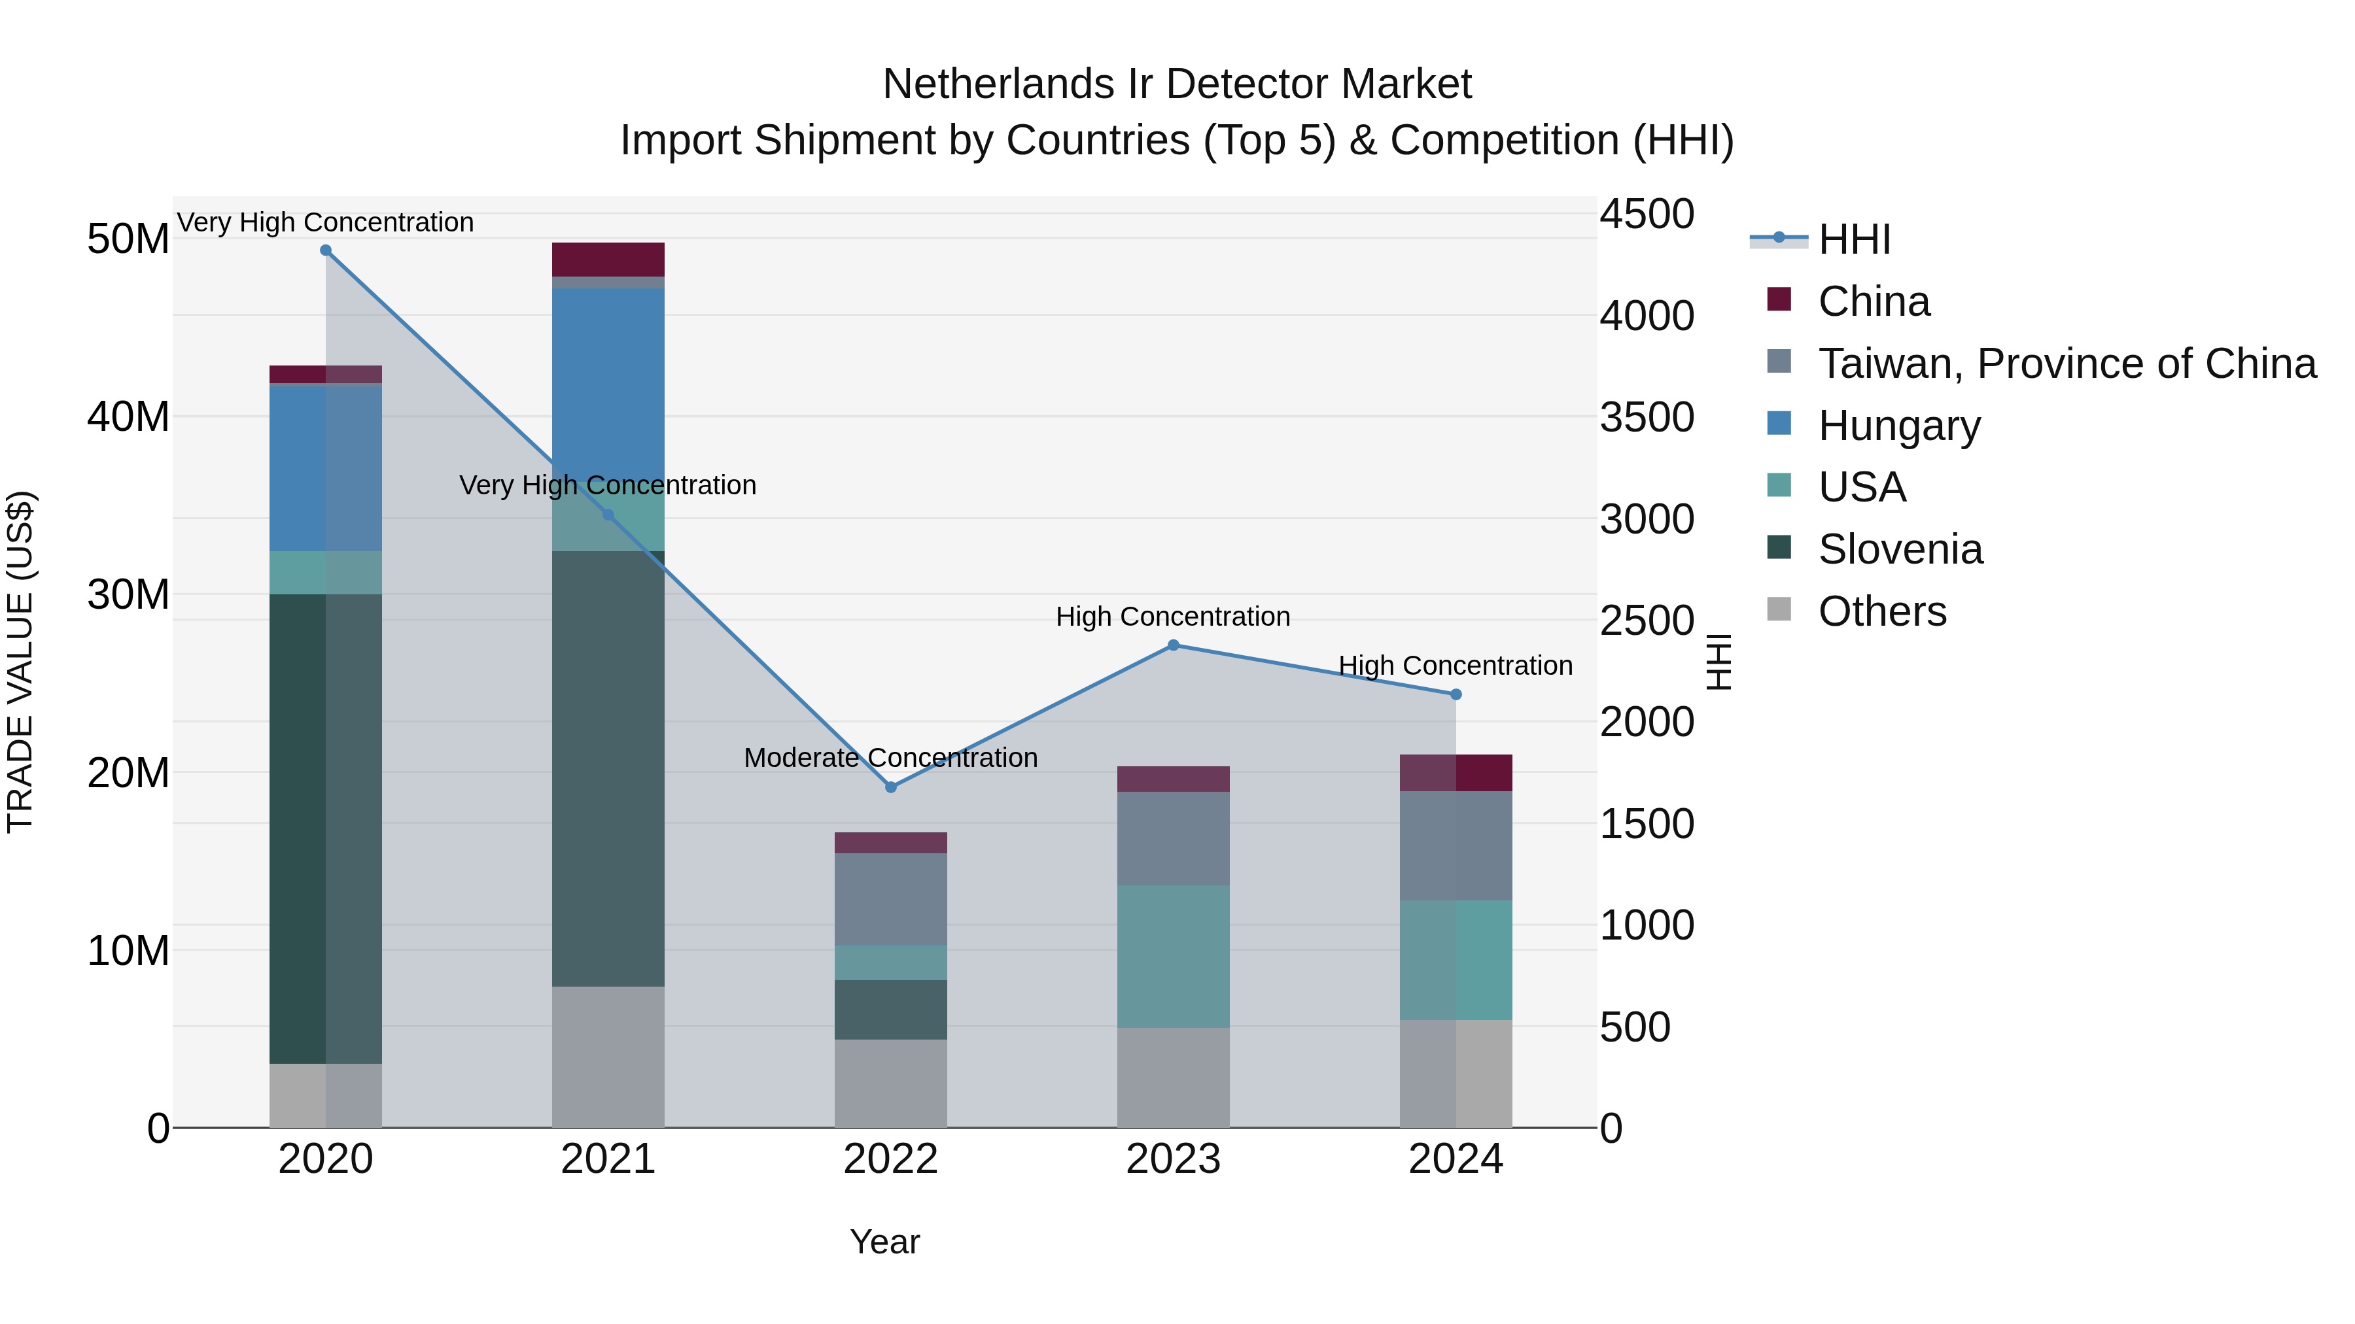Click the Hungary legend color swatch
This screenshot has width=2355, height=1324.
[1779, 423]
